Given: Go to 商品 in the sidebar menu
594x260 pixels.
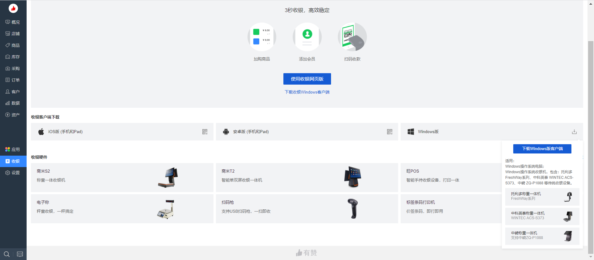Looking at the screenshot, I should pos(13,45).
